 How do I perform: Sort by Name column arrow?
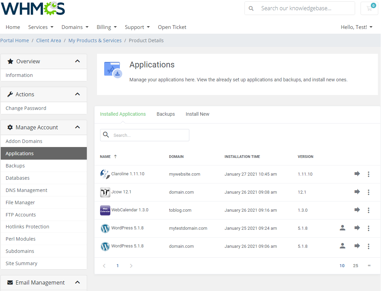pyautogui.click(x=115, y=157)
